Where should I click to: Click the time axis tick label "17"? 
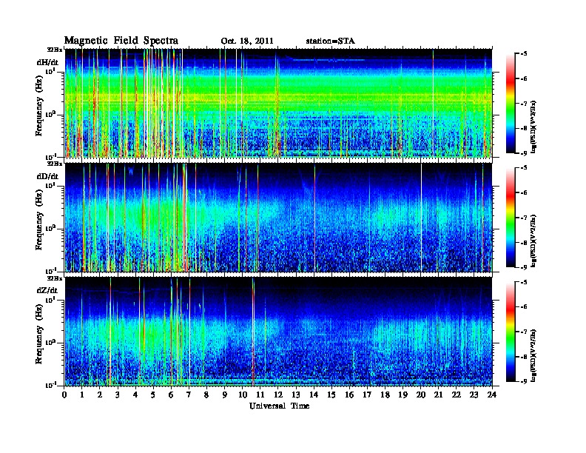coord(368,395)
